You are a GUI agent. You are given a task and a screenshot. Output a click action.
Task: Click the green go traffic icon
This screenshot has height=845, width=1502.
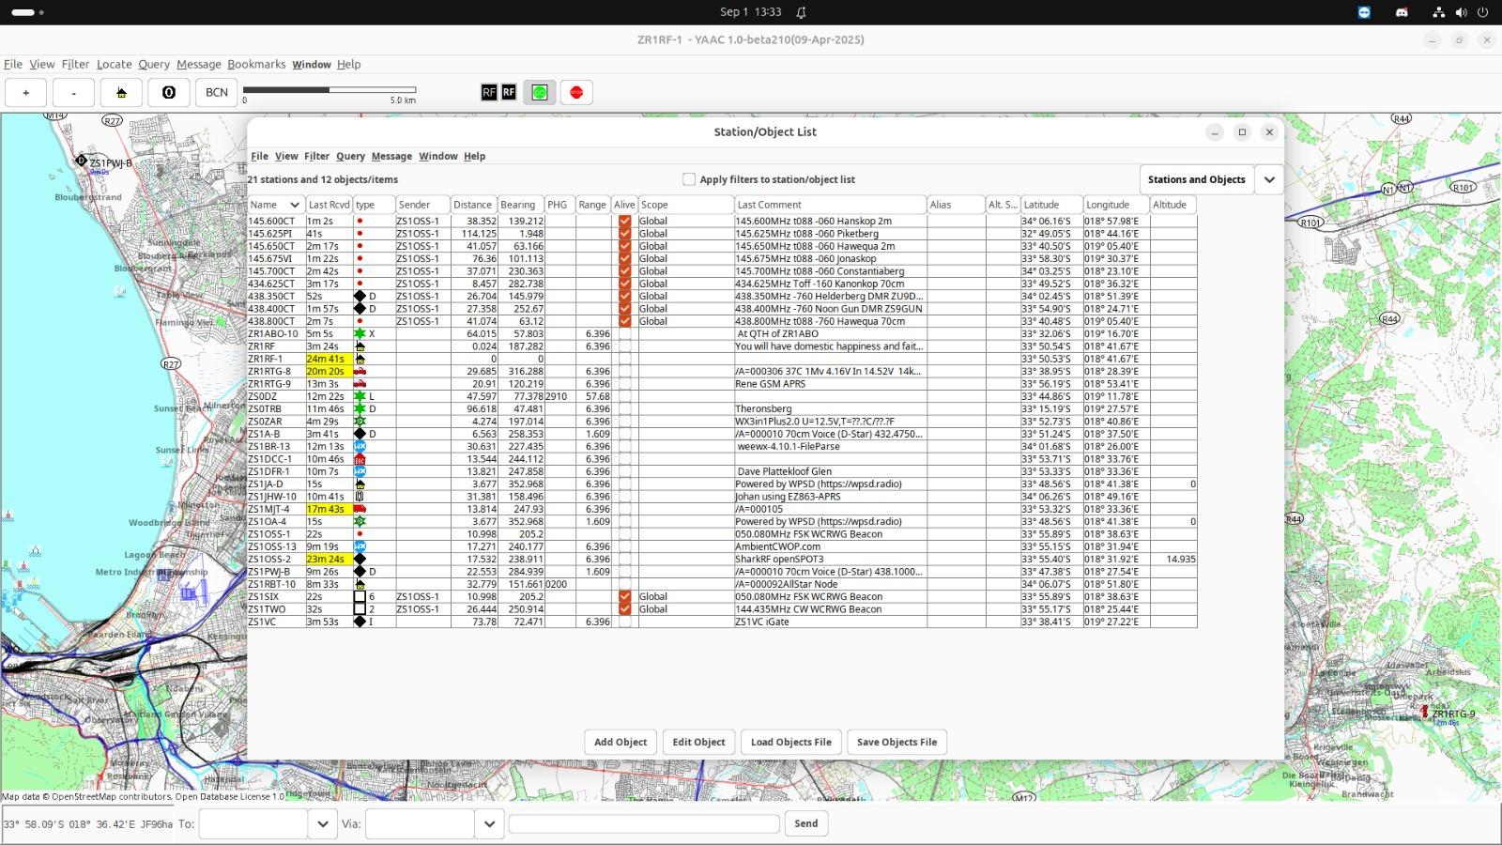539,92
